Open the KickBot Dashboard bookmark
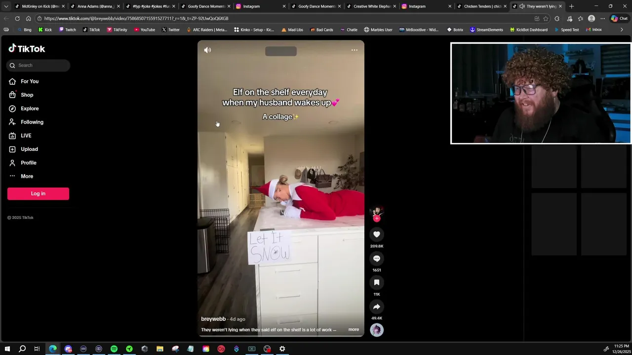The image size is (632, 355). coord(528,30)
